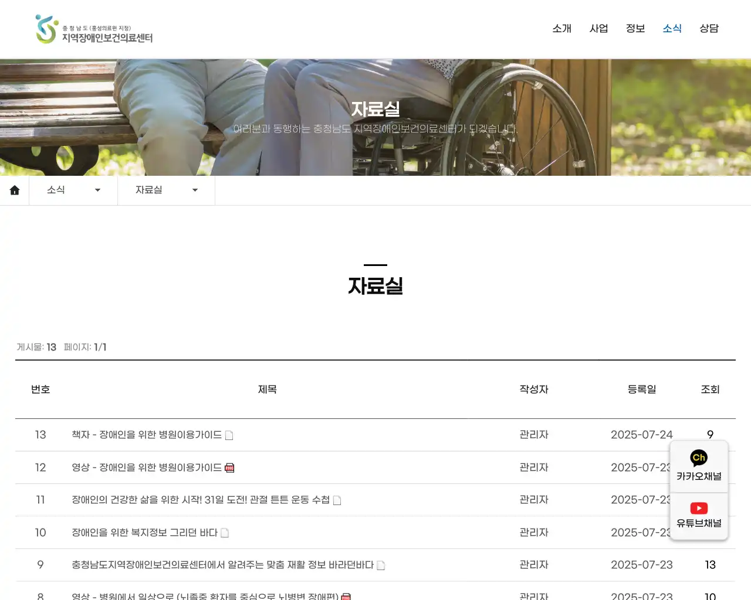Open the 소개 menu
Screen dimensions: 751x600
pyautogui.click(x=561, y=28)
